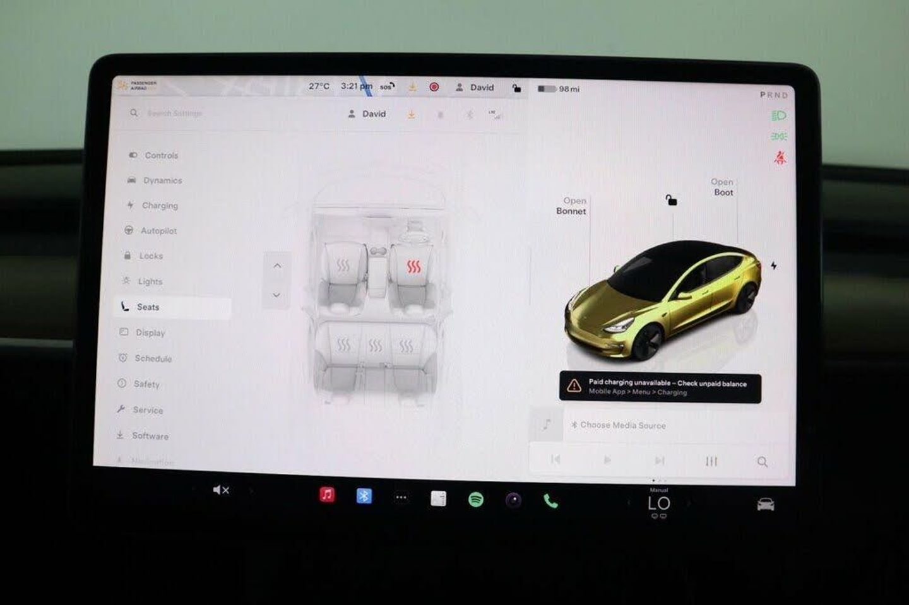Tap the orange download icon in settings header
The image size is (909, 605).
pos(411,114)
